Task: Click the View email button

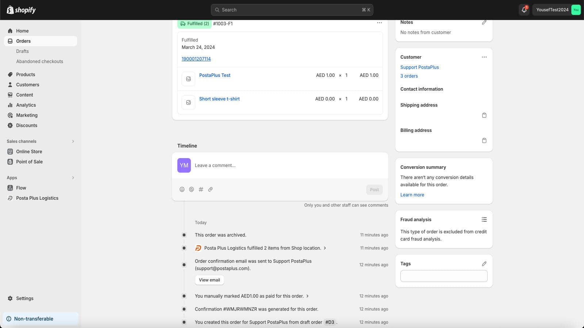Action: [209, 280]
